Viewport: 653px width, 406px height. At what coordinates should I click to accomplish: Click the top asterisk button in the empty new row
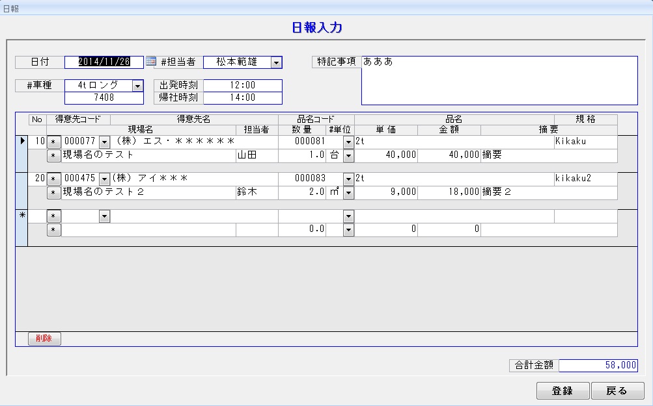tap(53, 216)
